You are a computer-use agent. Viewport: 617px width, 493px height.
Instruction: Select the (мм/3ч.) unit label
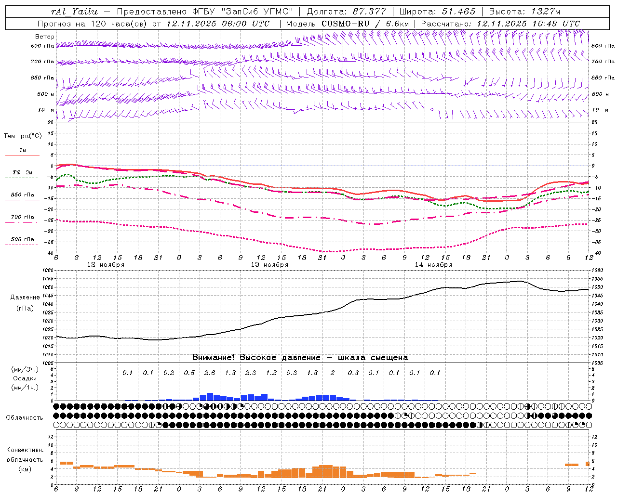click(25, 369)
